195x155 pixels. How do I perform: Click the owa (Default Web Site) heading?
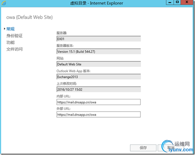point(29,17)
